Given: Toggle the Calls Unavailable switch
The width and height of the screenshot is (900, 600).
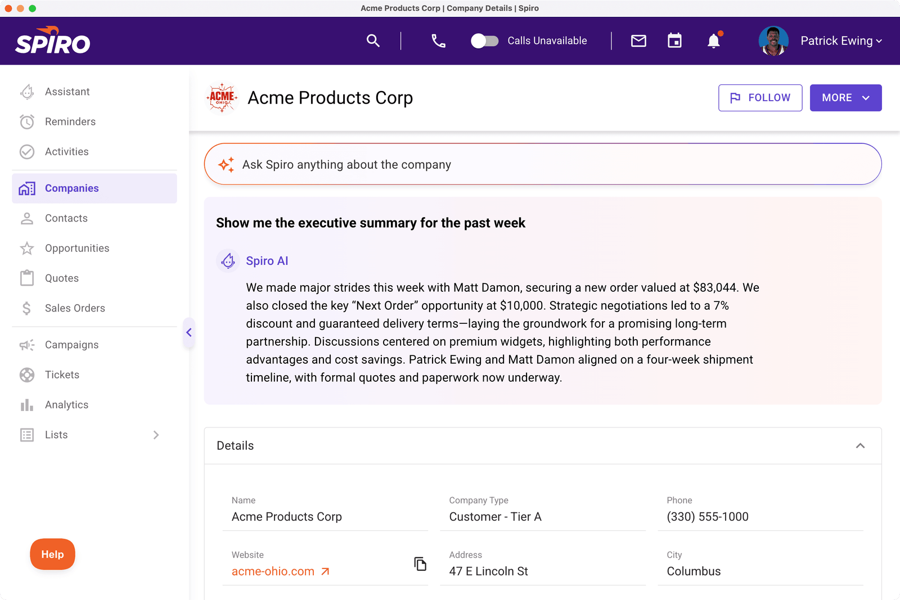Looking at the screenshot, I should (x=484, y=40).
